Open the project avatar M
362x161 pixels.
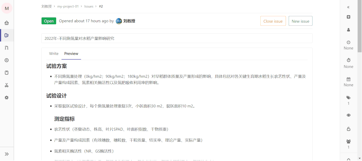click(x=7, y=8)
